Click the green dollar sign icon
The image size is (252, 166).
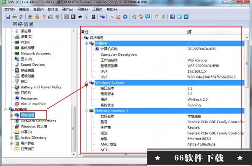pos(163,17)
